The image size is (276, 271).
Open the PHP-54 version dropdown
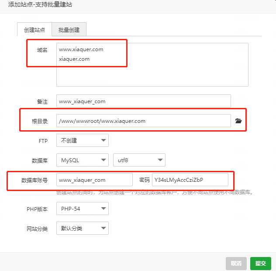pos(83,208)
